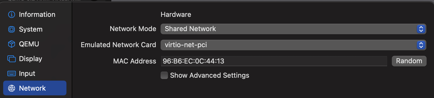Select the Input keyboard icon

click(x=12, y=73)
